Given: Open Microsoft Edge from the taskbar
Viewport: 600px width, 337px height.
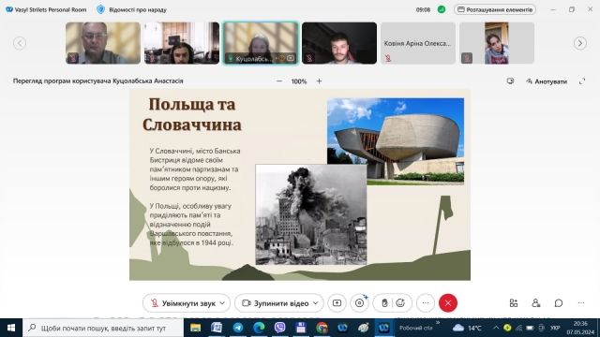Looking at the screenshot, I should pyautogui.click(x=259, y=328).
